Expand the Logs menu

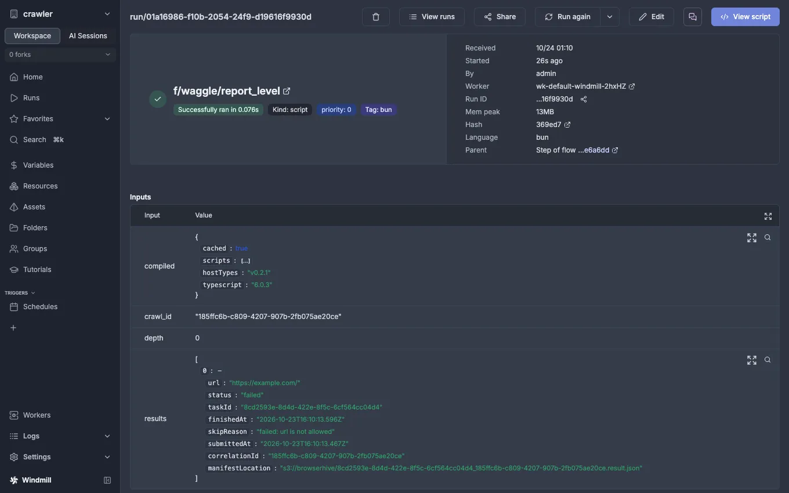[x=60, y=436]
